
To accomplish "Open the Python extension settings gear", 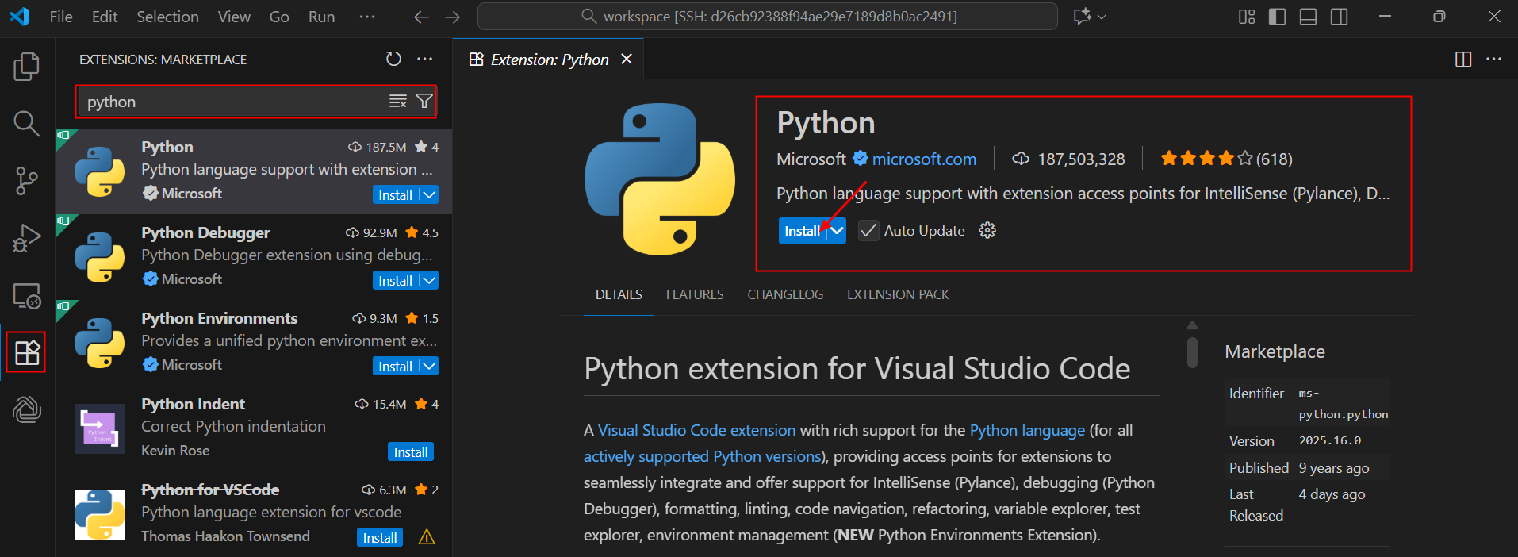I will pyautogui.click(x=987, y=231).
